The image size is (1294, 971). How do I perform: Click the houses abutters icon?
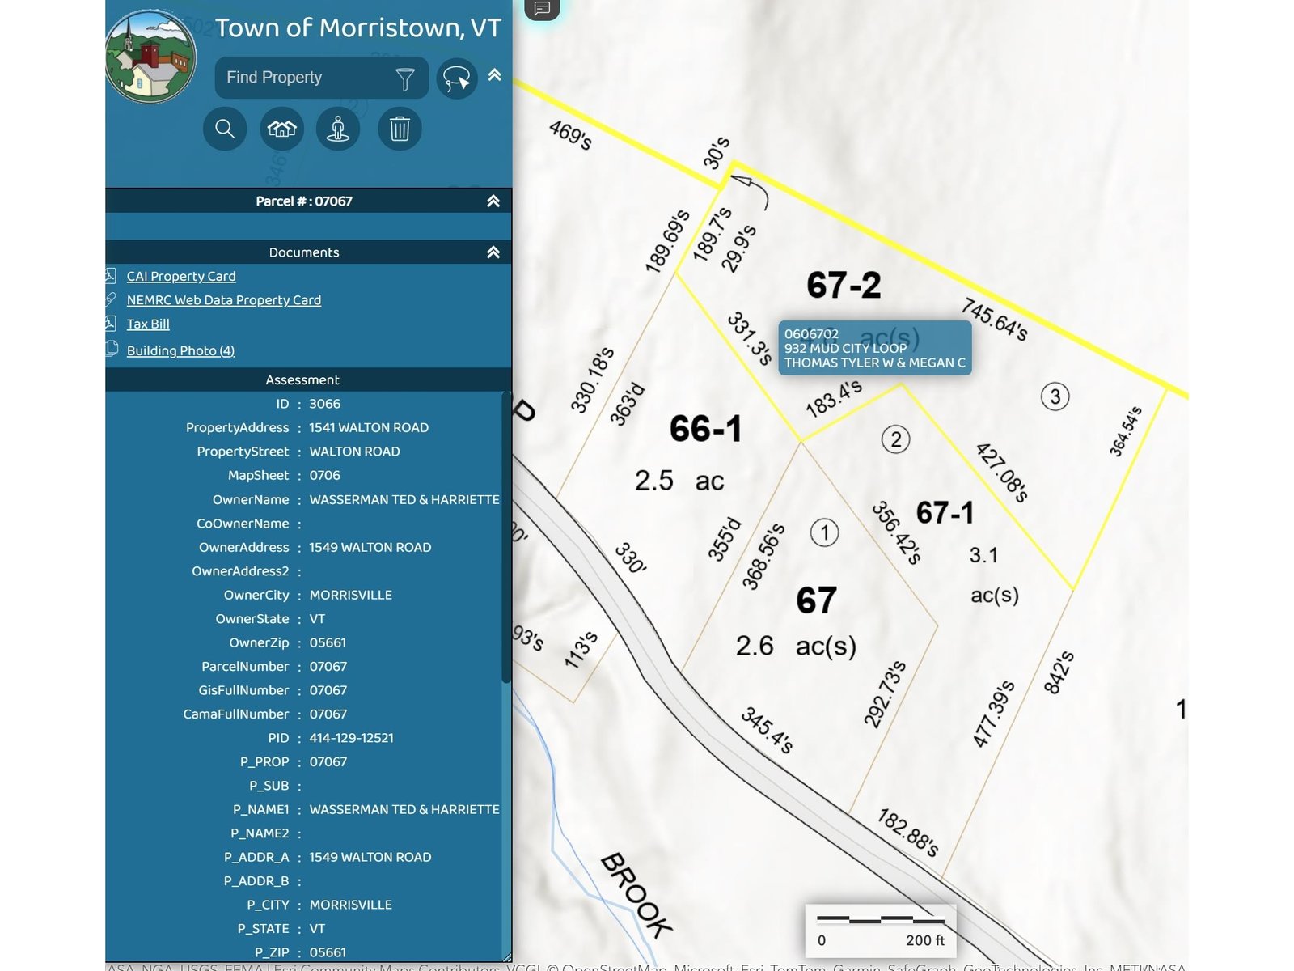coord(282,129)
